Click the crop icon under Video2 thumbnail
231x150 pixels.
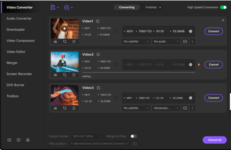[x=65, y=75]
